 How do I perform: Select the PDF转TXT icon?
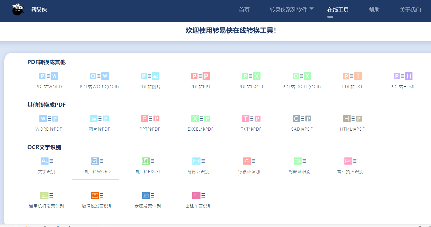[x=353, y=76]
